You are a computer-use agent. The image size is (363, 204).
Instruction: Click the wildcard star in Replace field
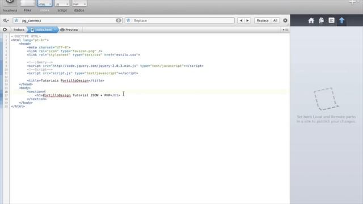tap(128, 20)
